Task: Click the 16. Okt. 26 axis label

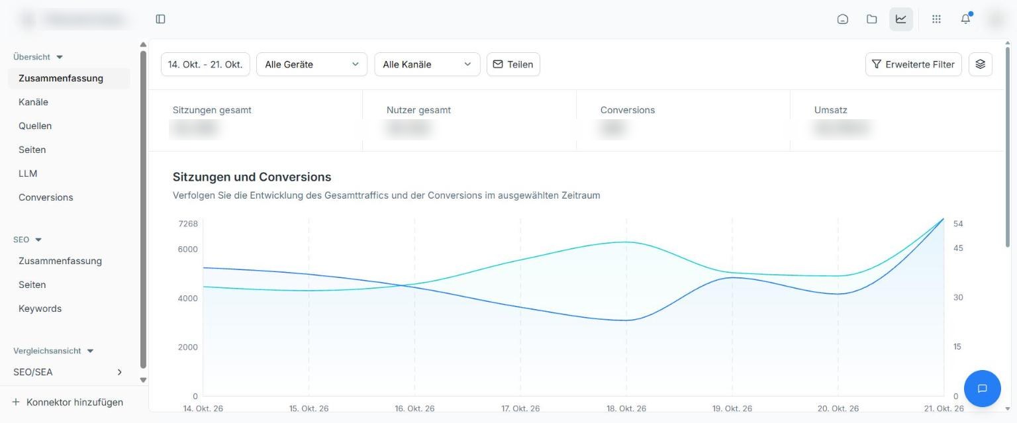Action: pos(414,408)
